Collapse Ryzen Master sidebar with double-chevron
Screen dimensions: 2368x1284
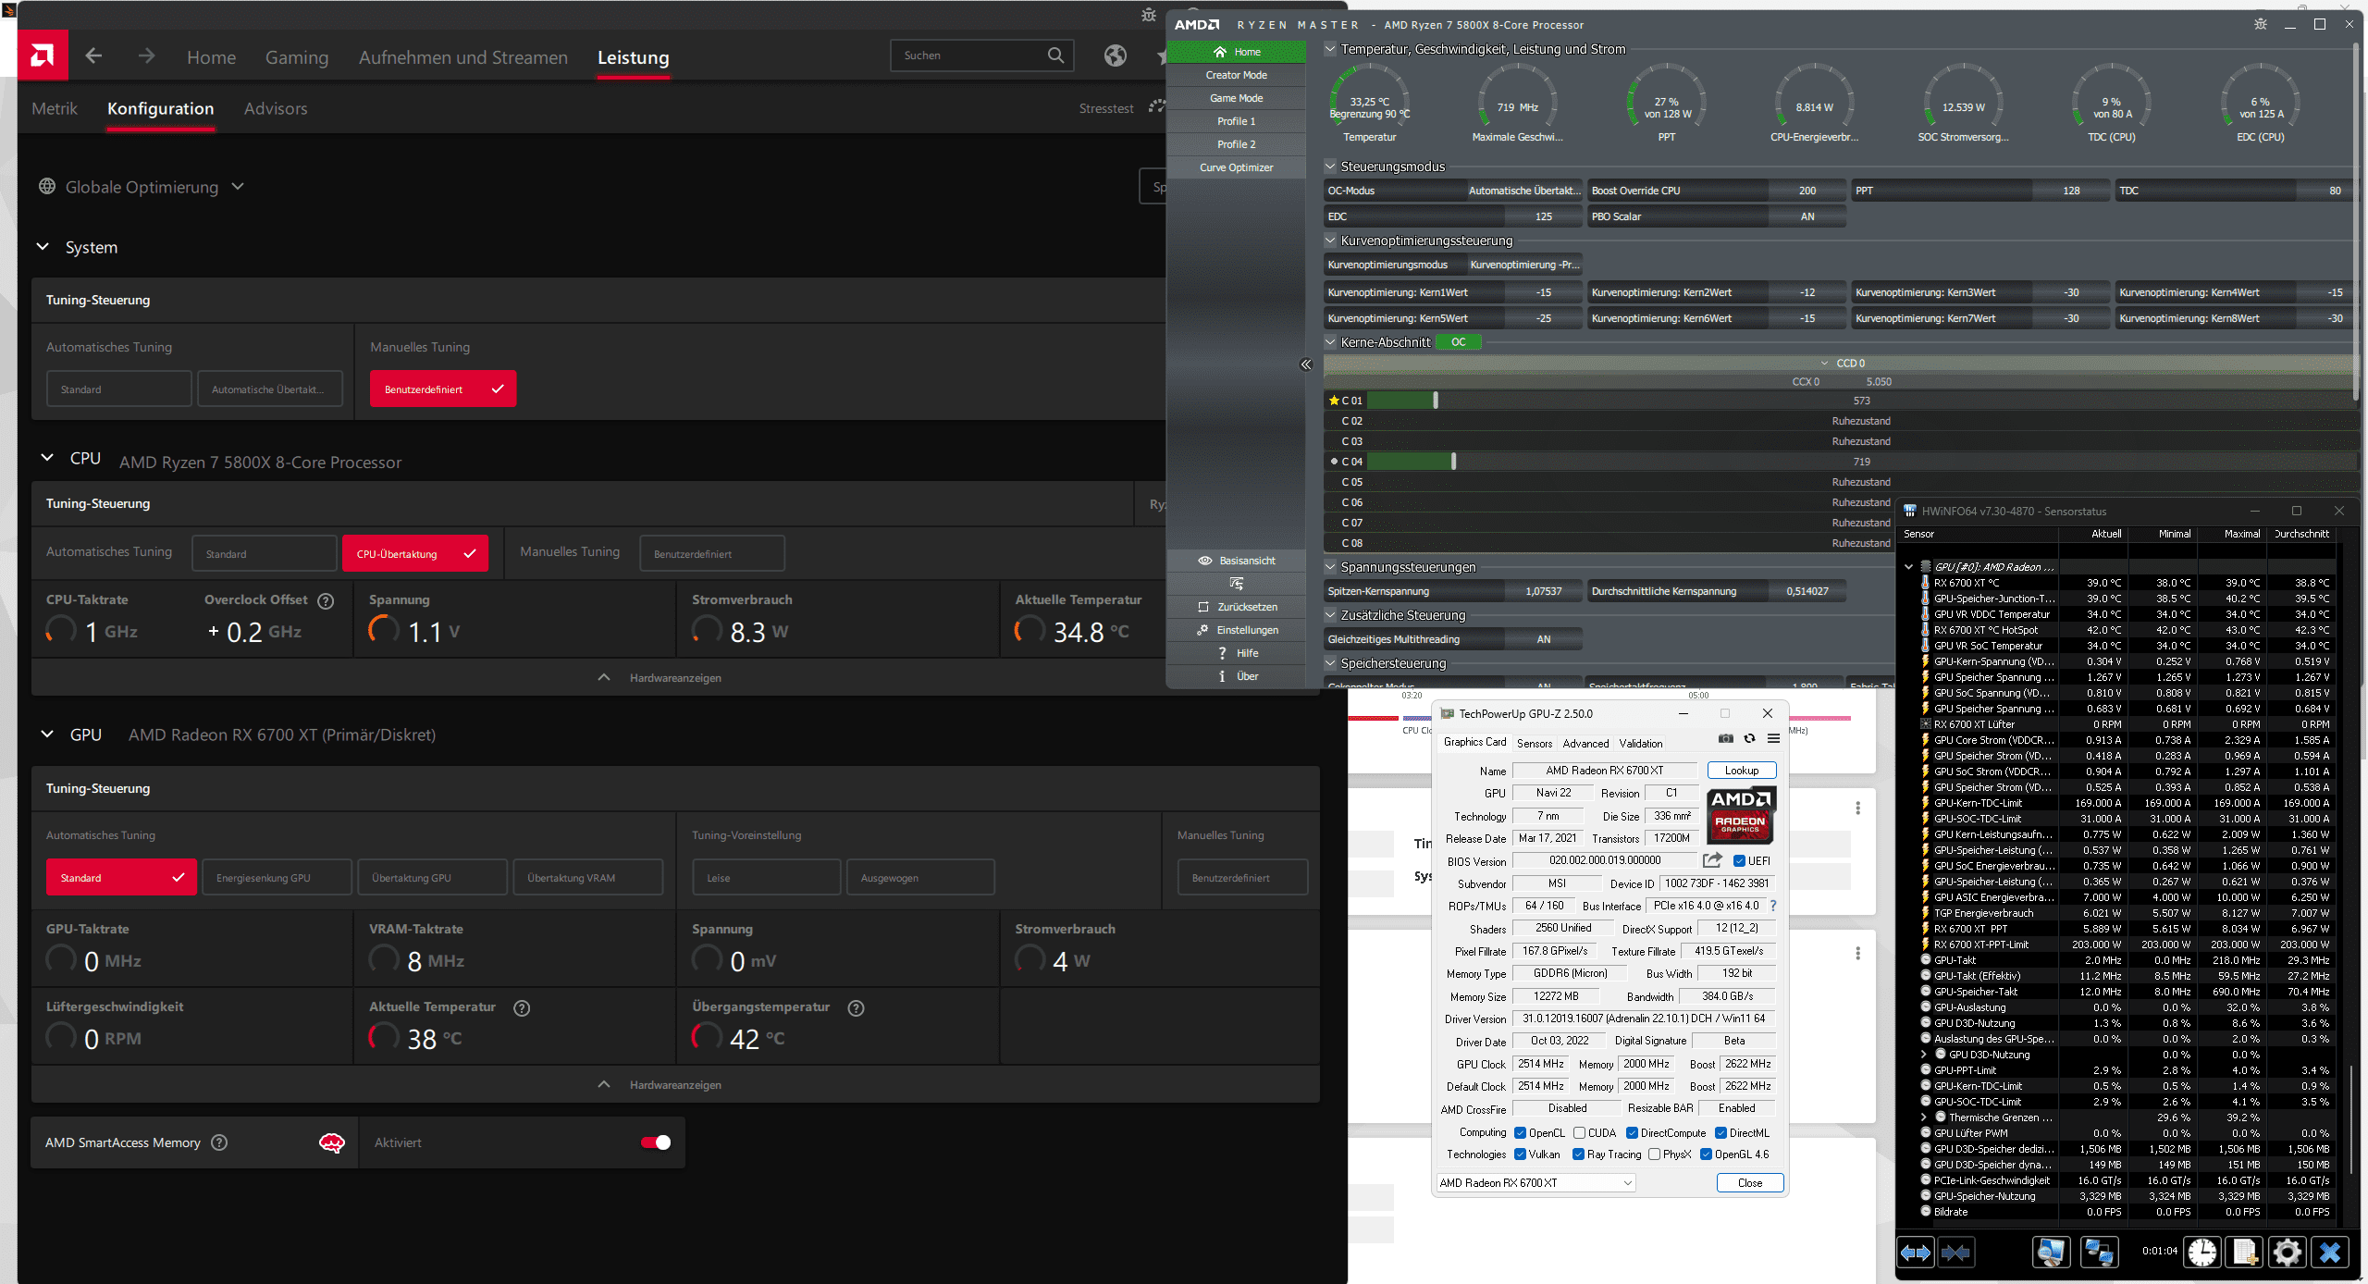[x=1306, y=364]
